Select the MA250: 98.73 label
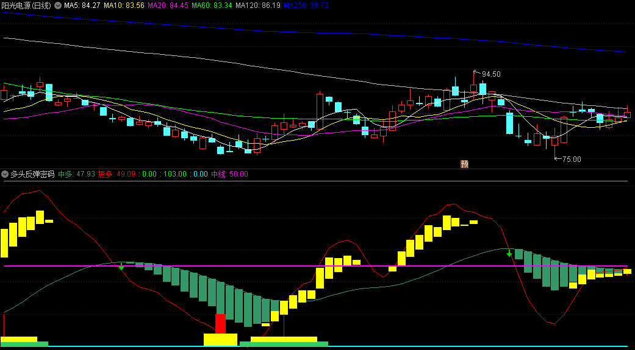The width and height of the screenshot is (635, 350). pos(306,5)
